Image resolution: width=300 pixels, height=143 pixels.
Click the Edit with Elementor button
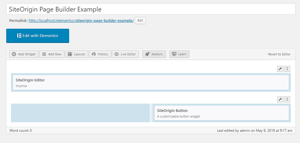38,36
